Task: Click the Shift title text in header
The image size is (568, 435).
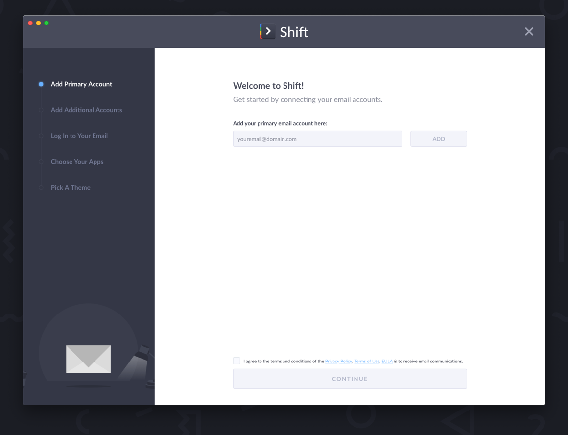Action: [x=294, y=32]
